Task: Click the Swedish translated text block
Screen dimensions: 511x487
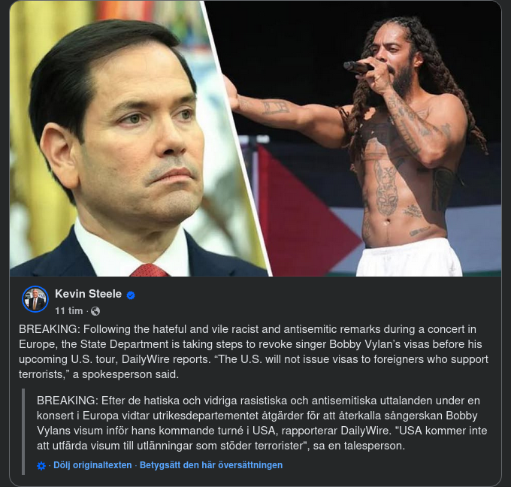Action: [x=262, y=423]
